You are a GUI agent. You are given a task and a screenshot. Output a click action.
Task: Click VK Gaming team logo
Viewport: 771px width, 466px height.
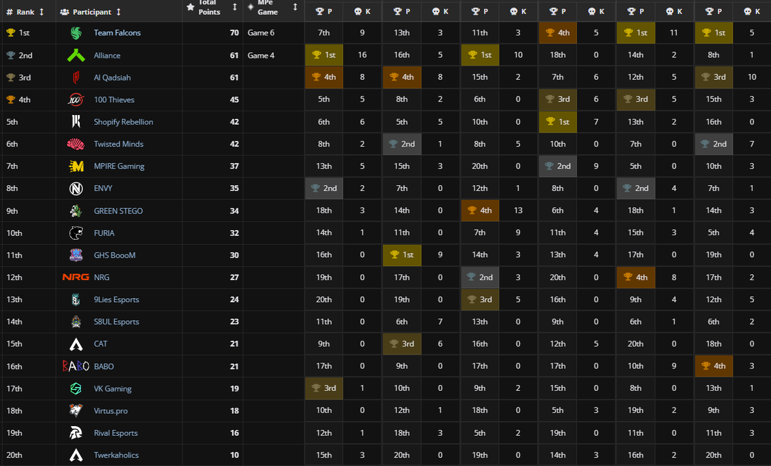click(x=76, y=388)
